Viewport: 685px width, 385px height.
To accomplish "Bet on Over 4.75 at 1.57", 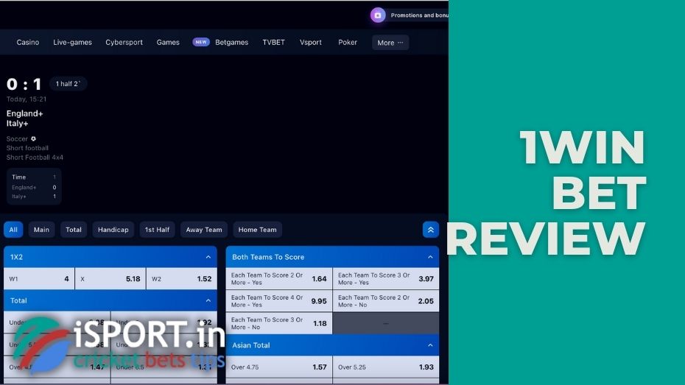I will coord(278,367).
